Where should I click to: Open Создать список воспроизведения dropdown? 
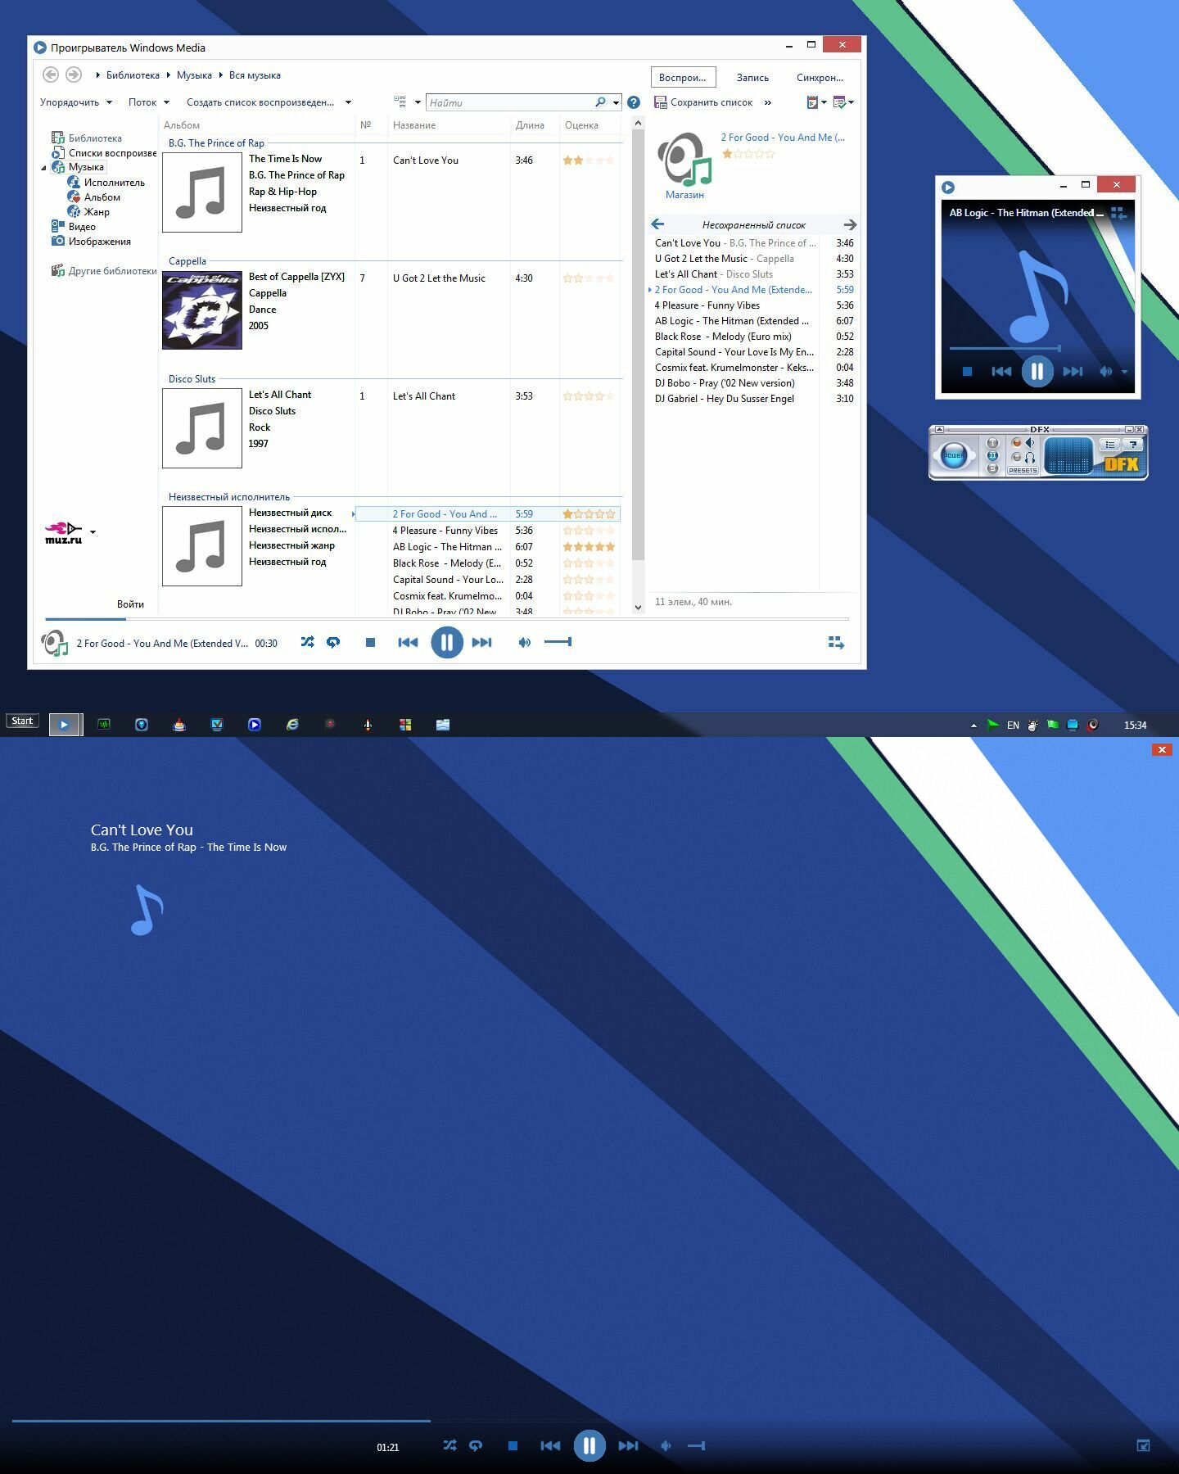[x=269, y=102]
